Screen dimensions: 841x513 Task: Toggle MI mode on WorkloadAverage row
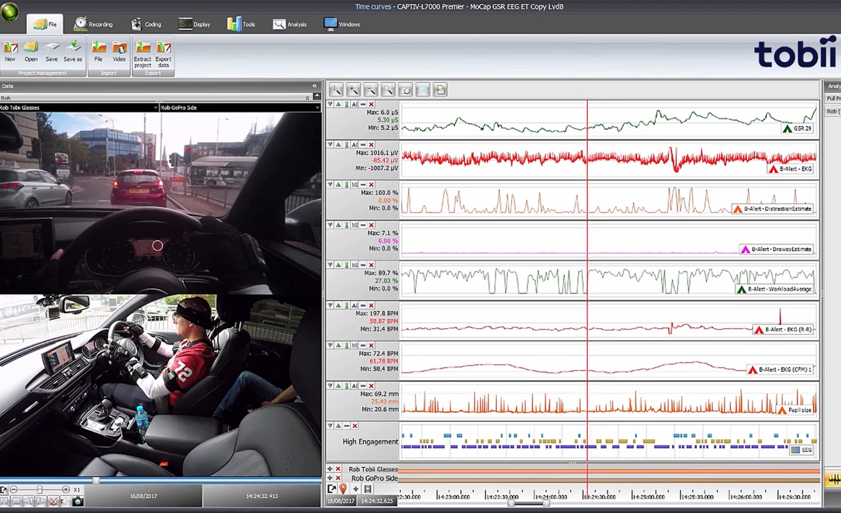pos(355,265)
